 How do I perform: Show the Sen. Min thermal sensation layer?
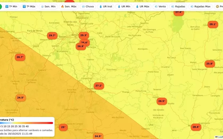[x=48, y=6]
